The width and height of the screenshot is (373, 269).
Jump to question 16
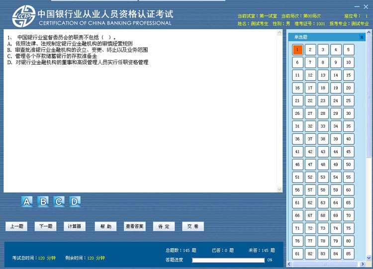(297, 88)
